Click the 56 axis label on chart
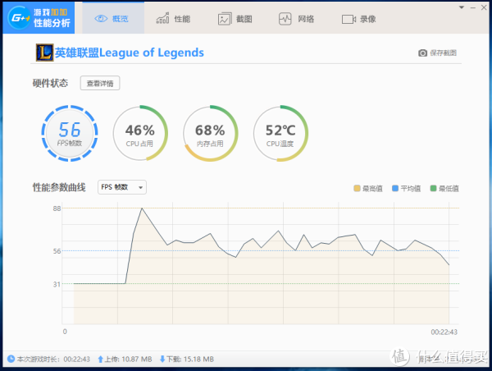Screen dimensions: 492x371 pos(57,251)
